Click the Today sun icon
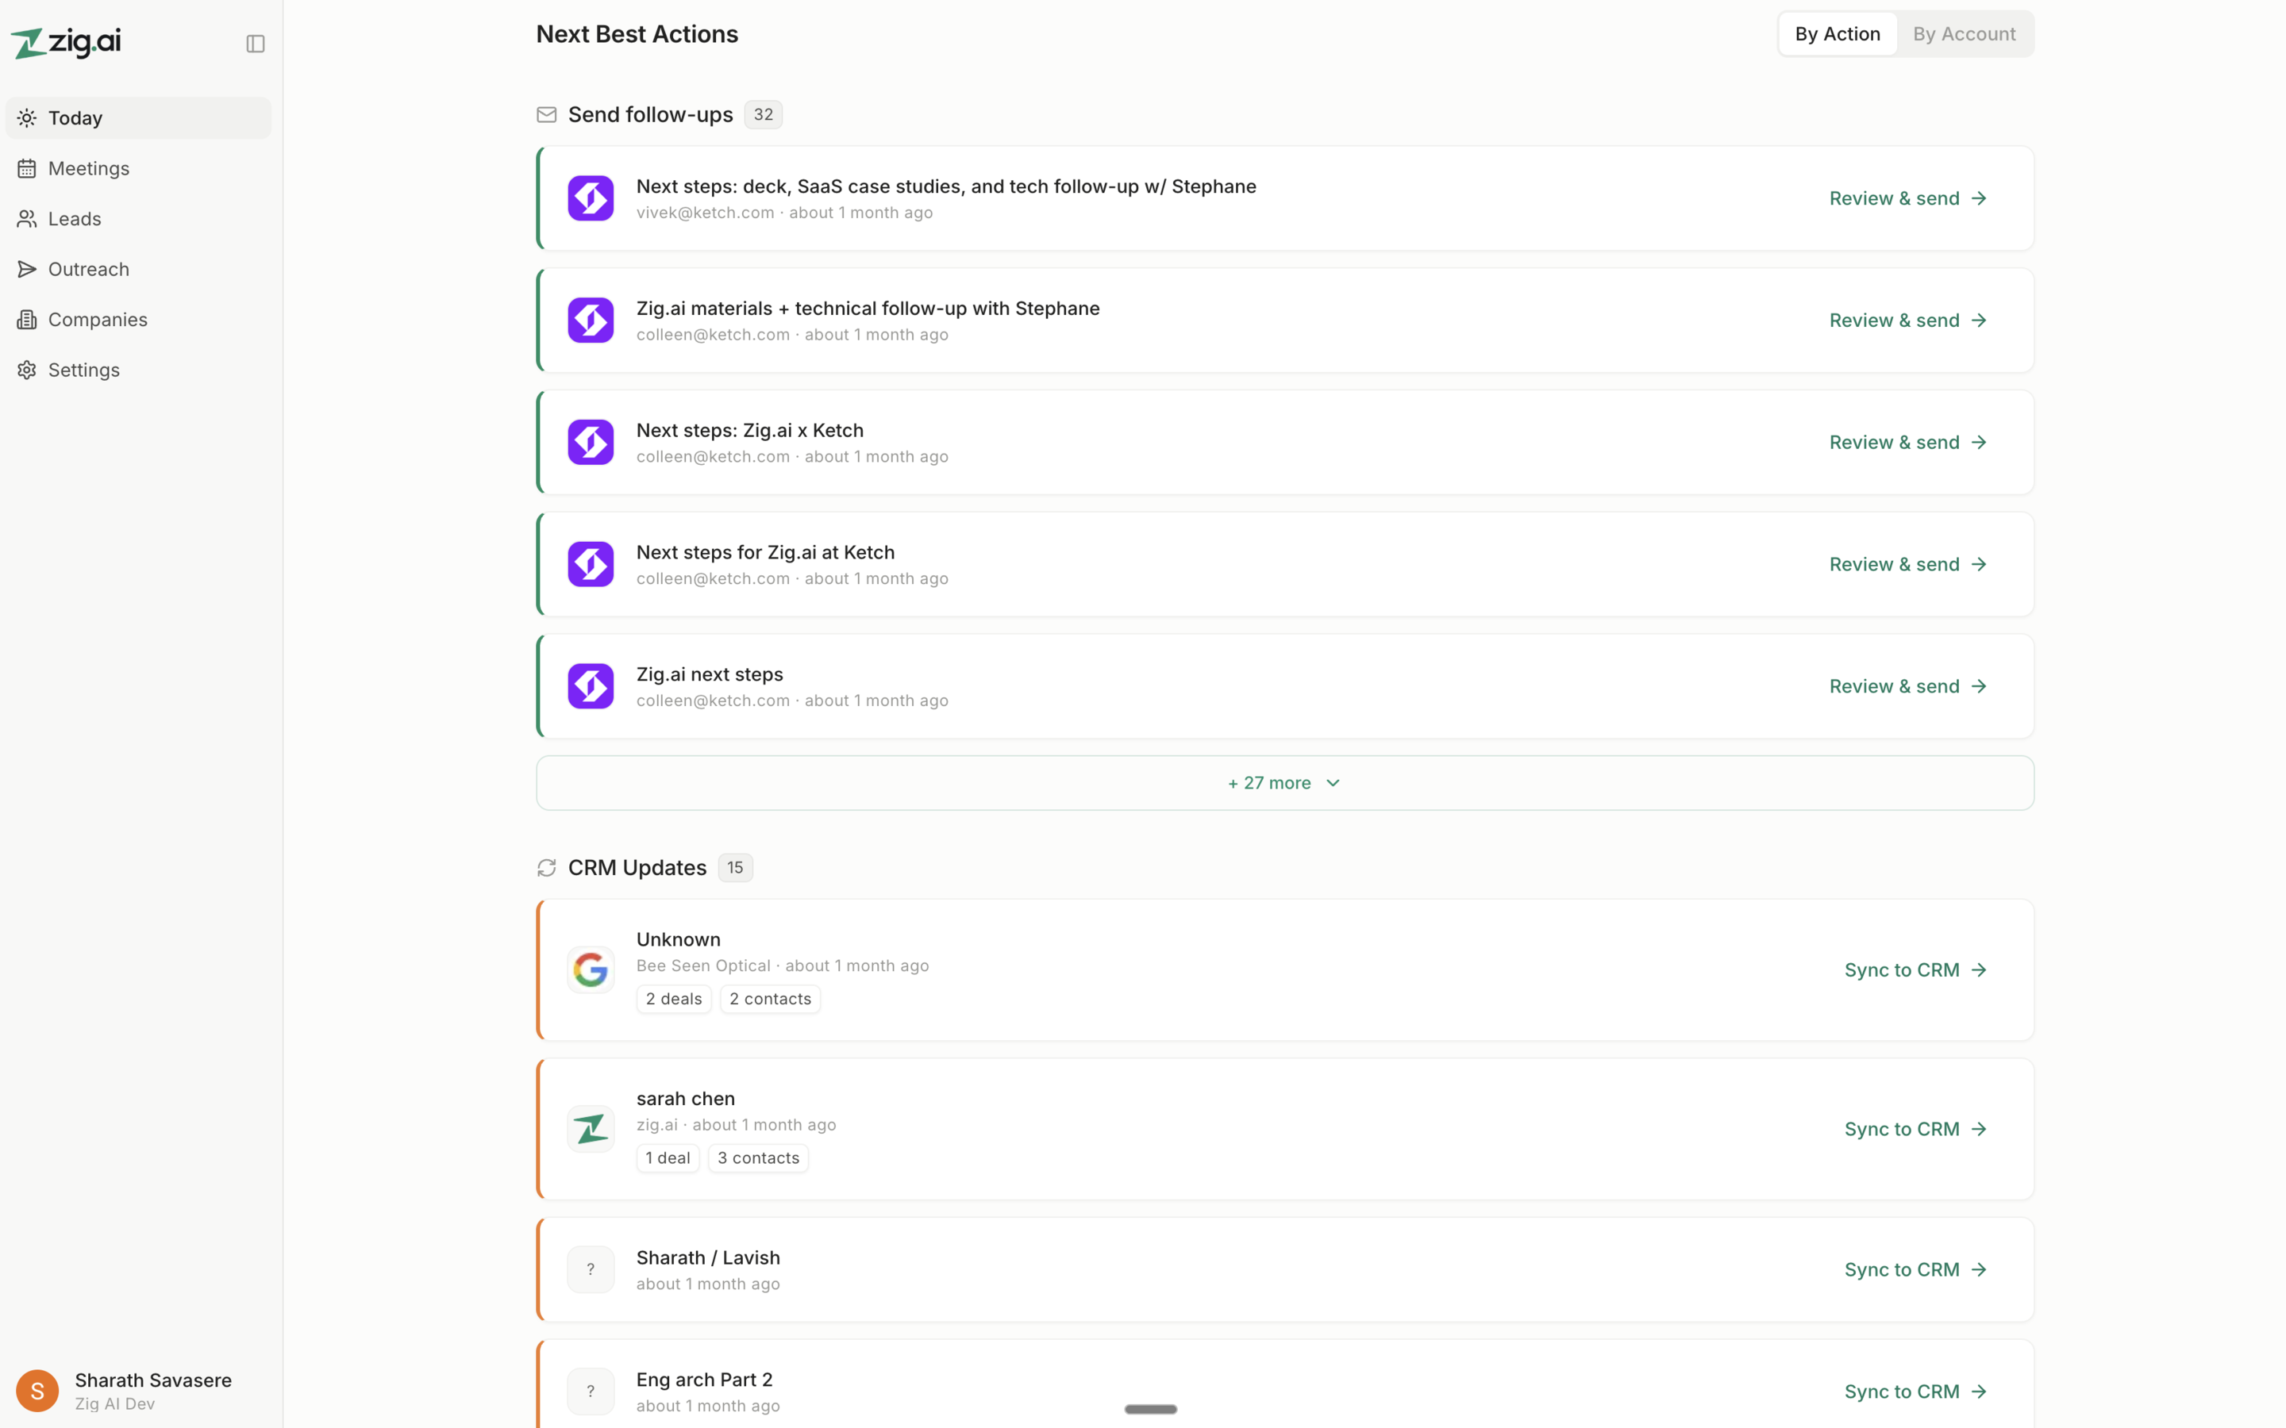Screen dimensions: 2286x1428 (28, 118)
